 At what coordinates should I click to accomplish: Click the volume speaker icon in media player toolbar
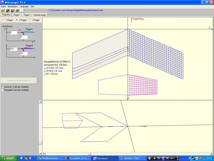pos(171,158)
